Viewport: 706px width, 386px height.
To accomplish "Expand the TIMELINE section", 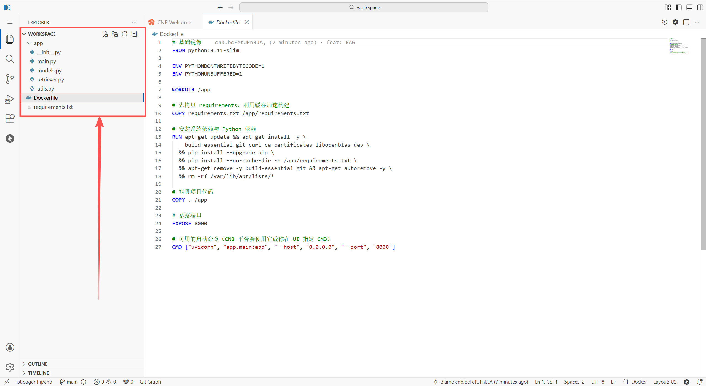I will (x=38, y=373).
